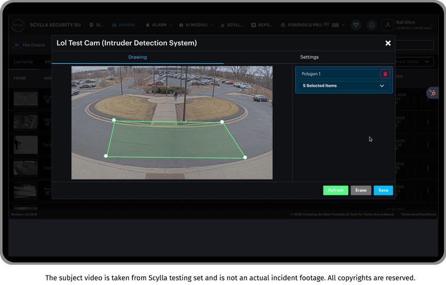Open the first camera row thumbnail

pyautogui.click(x=26, y=99)
